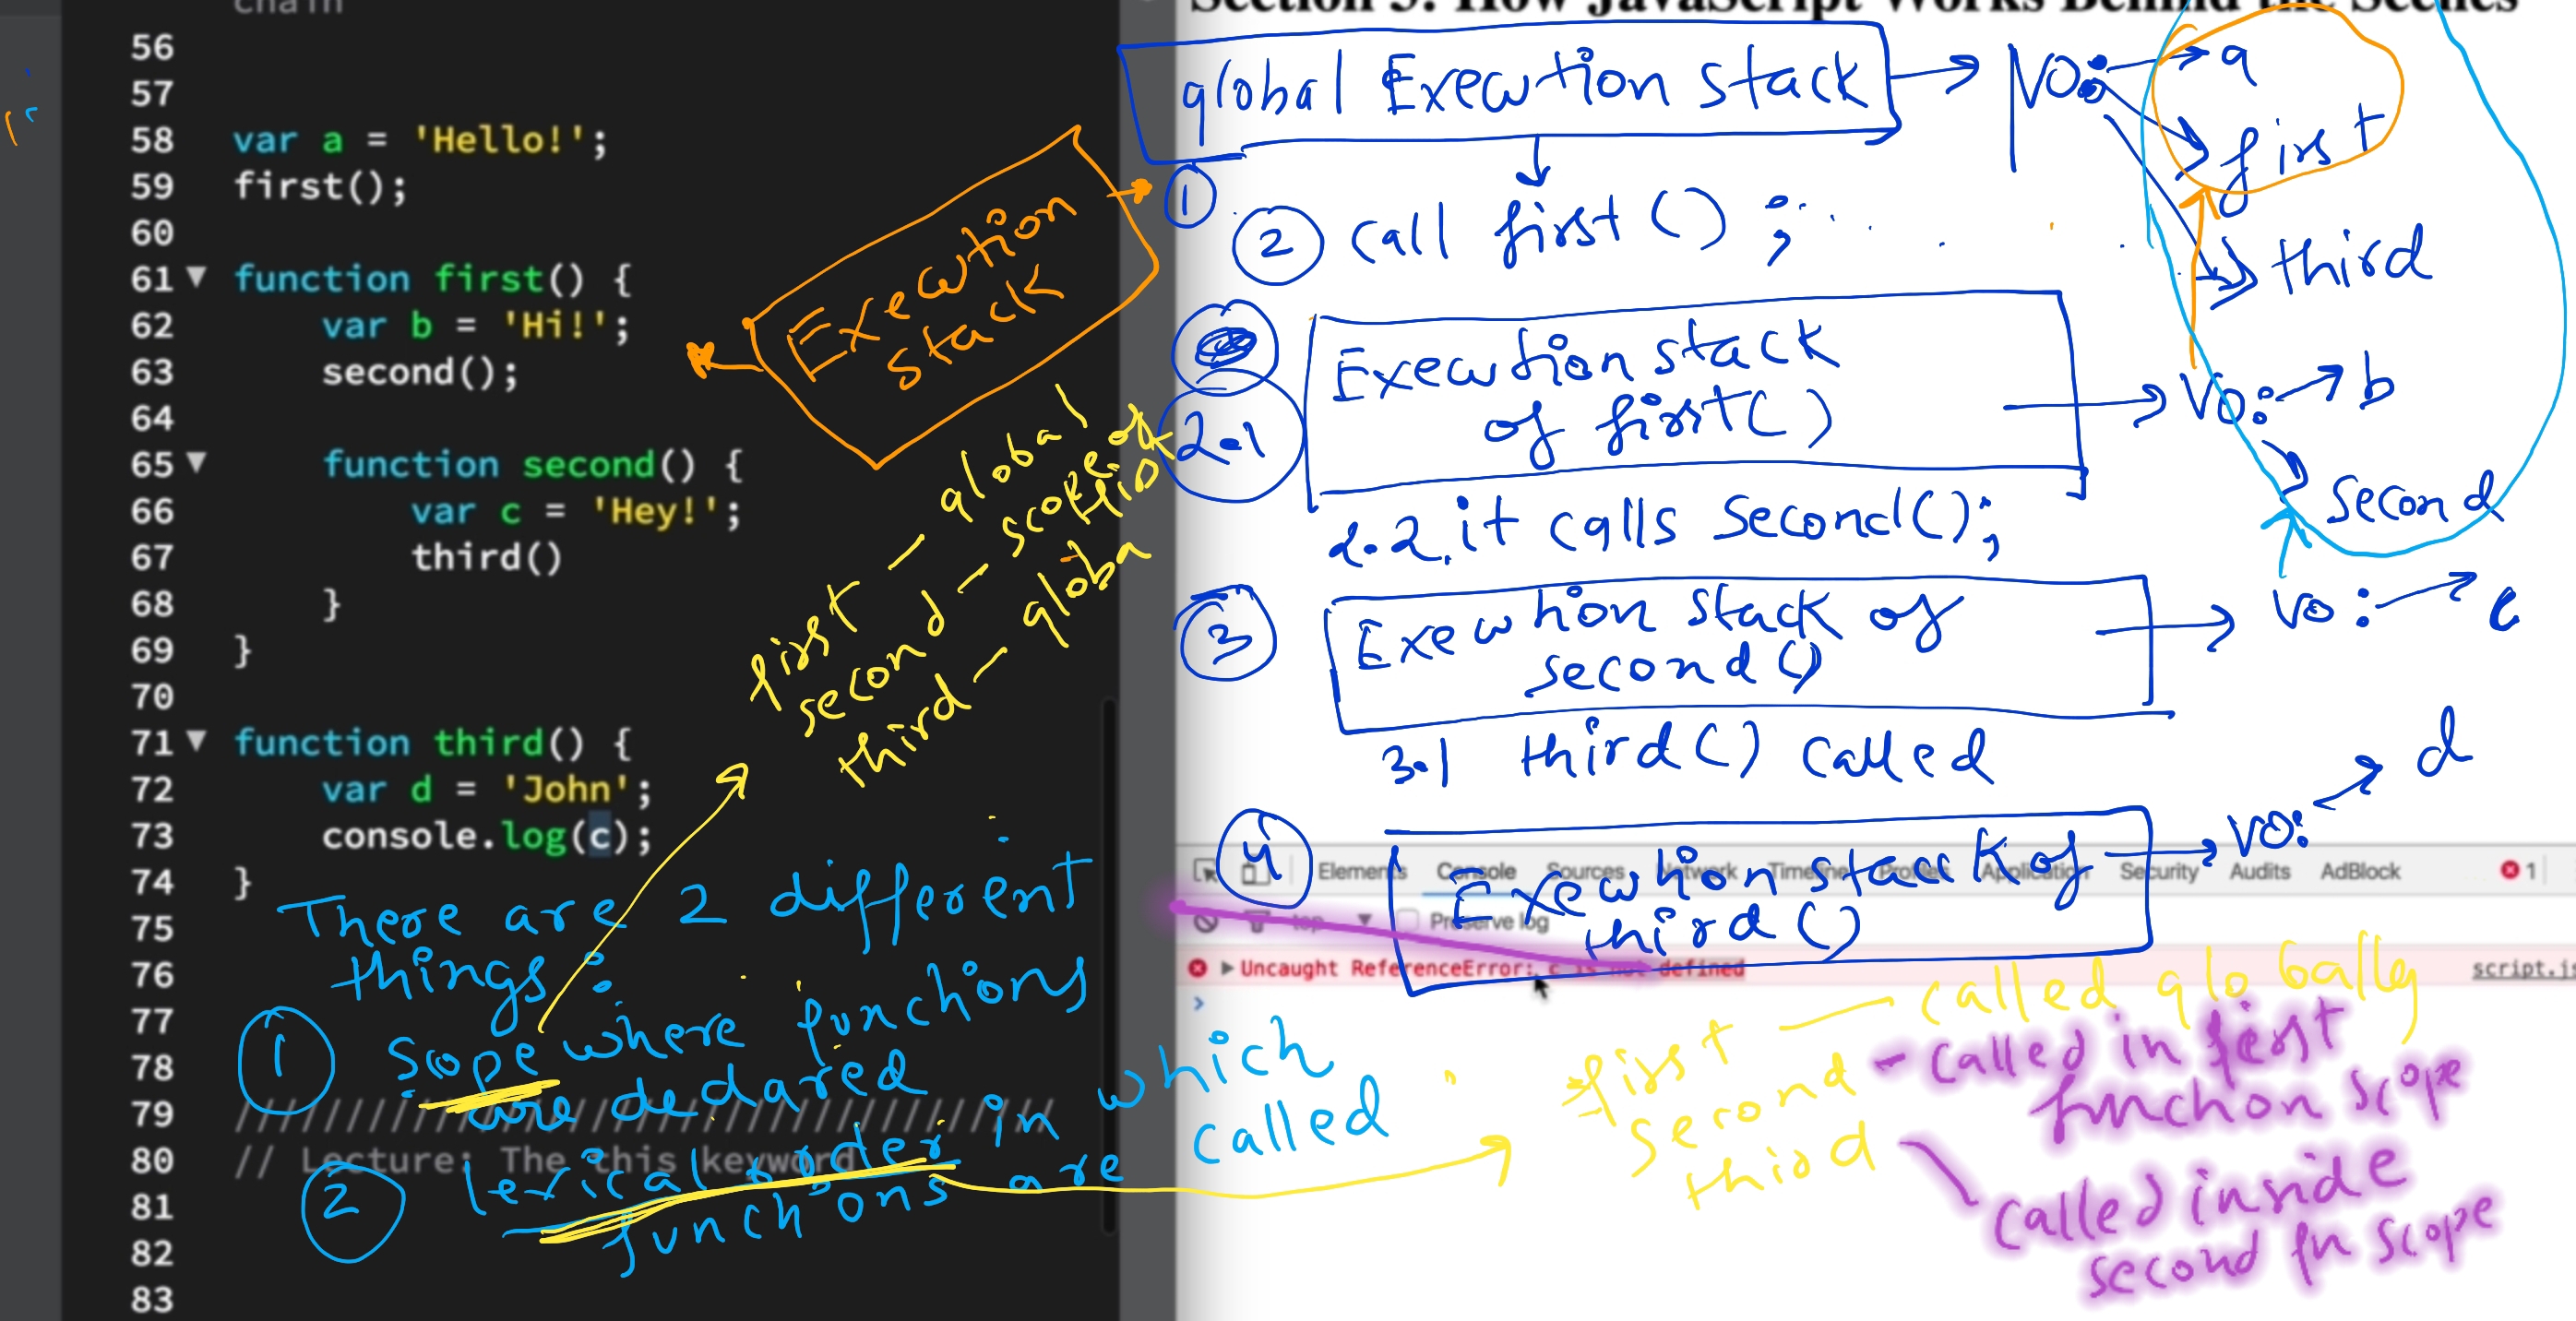Click line number 73 in the gutter
This screenshot has width=2576, height=1321.
coord(152,835)
